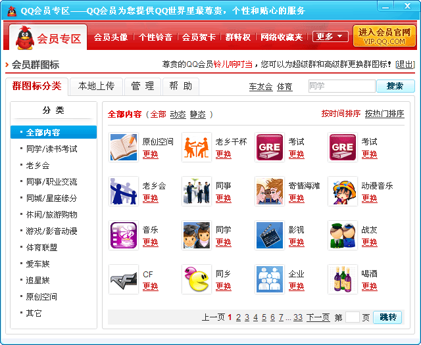Switch to the 管理 tab
The height and width of the screenshot is (345, 421).
click(x=143, y=86)
